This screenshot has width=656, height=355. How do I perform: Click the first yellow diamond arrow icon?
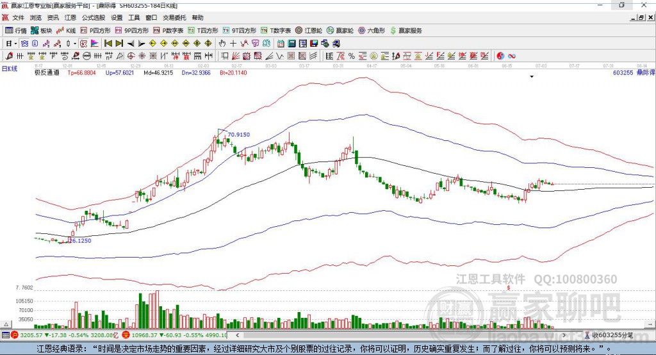tap(152, 44)
